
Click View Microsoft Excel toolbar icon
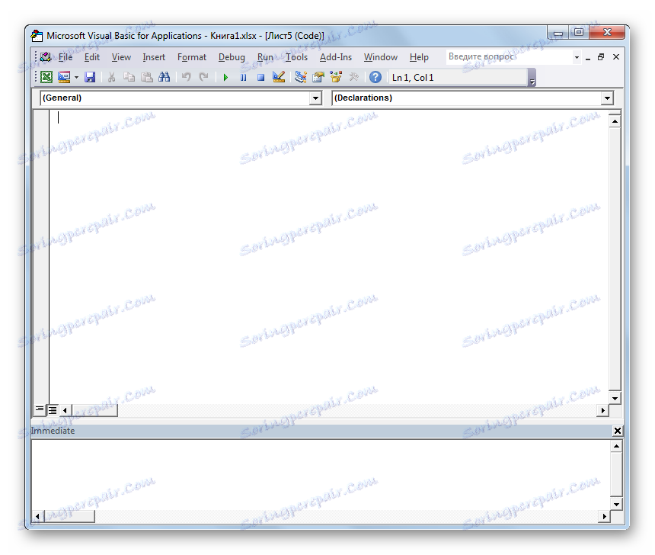click(x=46, y=77)
